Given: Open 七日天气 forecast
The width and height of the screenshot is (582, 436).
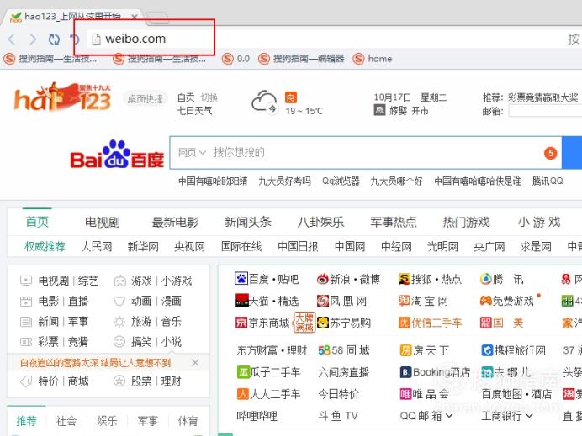Looking at the screenshot, I should tap(195, 111).
